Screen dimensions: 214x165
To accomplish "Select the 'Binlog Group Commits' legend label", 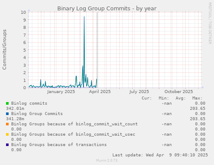I will 37,114.
